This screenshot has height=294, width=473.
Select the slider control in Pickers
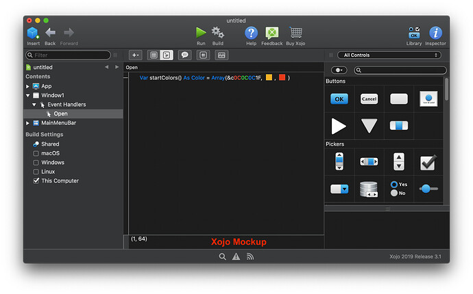tap(428, 189)
